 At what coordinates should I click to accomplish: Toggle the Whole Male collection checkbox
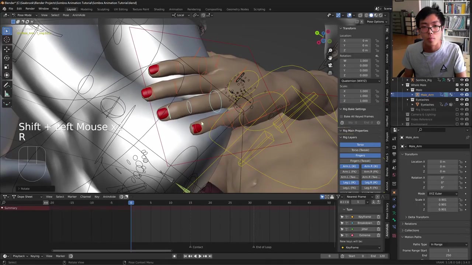[457, 85]
